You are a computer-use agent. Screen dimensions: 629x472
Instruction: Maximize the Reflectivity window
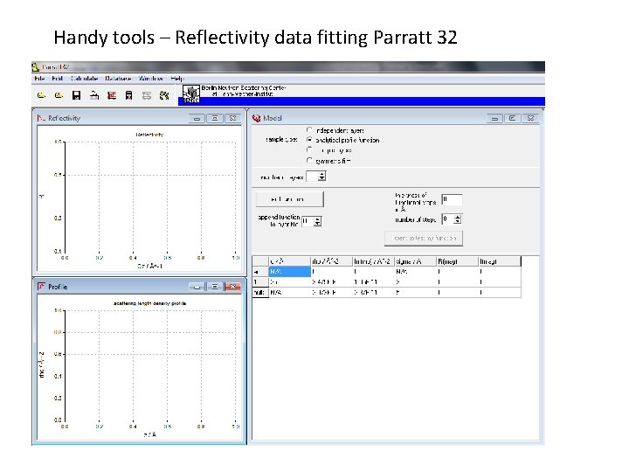pos(215,118)
